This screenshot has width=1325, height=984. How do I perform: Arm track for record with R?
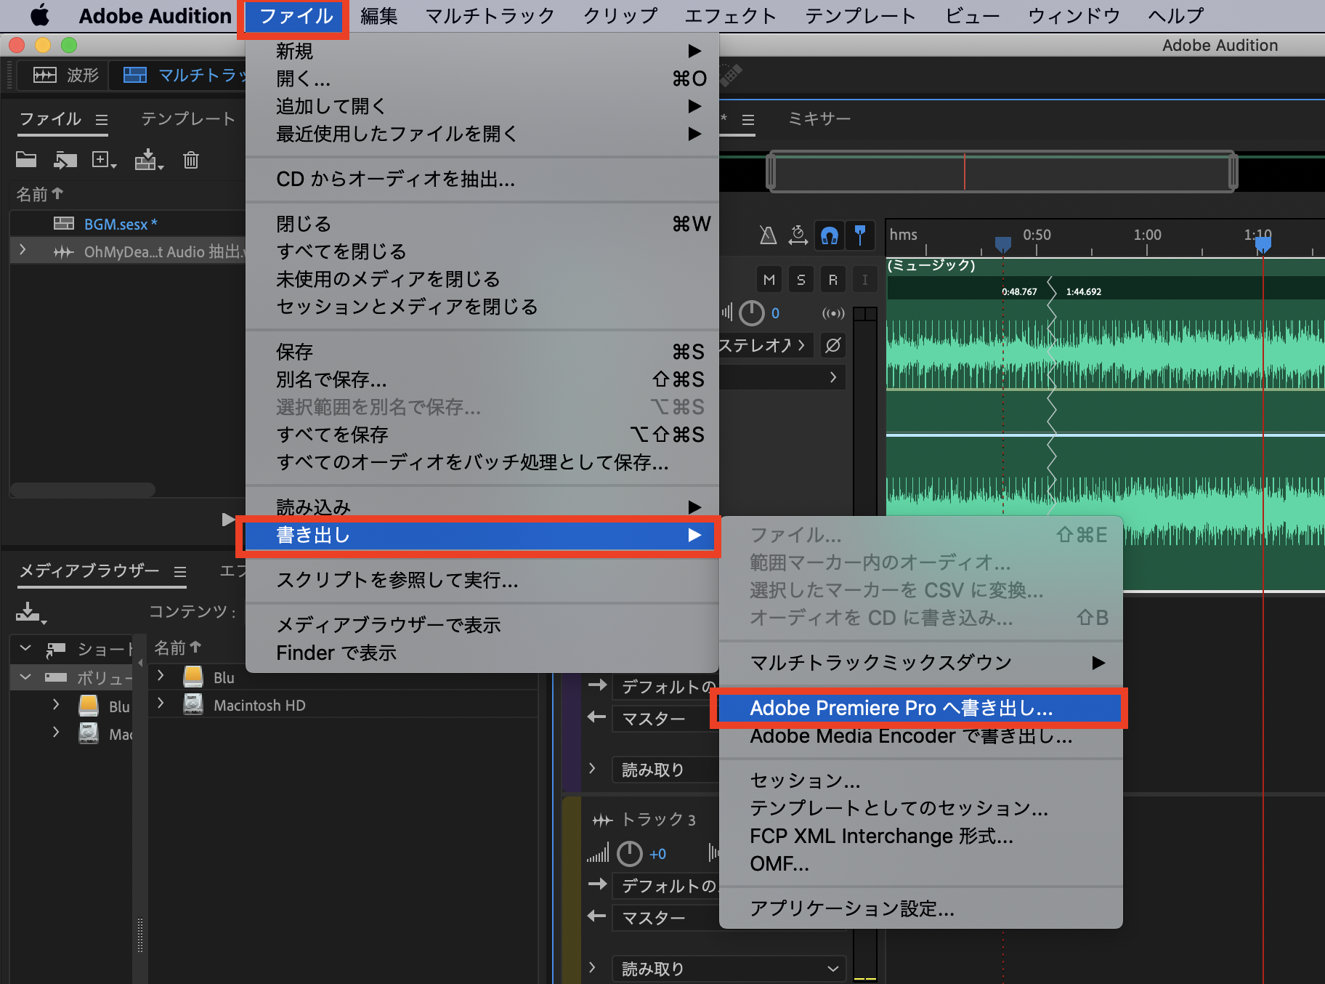(832, 280)
